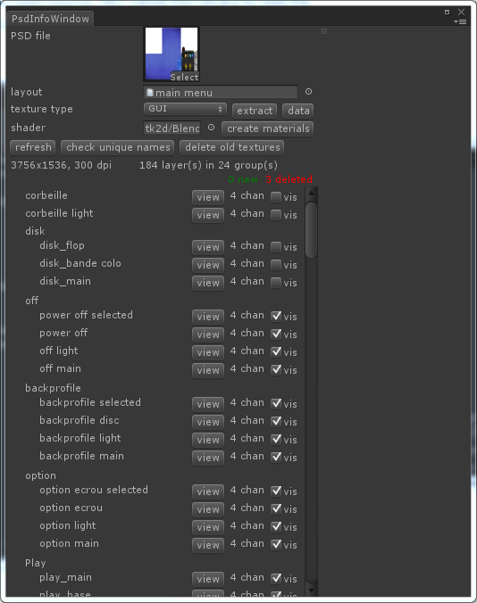This screenshot has height=603, width=477.
Task: Open the window options menu icon
Action: [460, 22]
